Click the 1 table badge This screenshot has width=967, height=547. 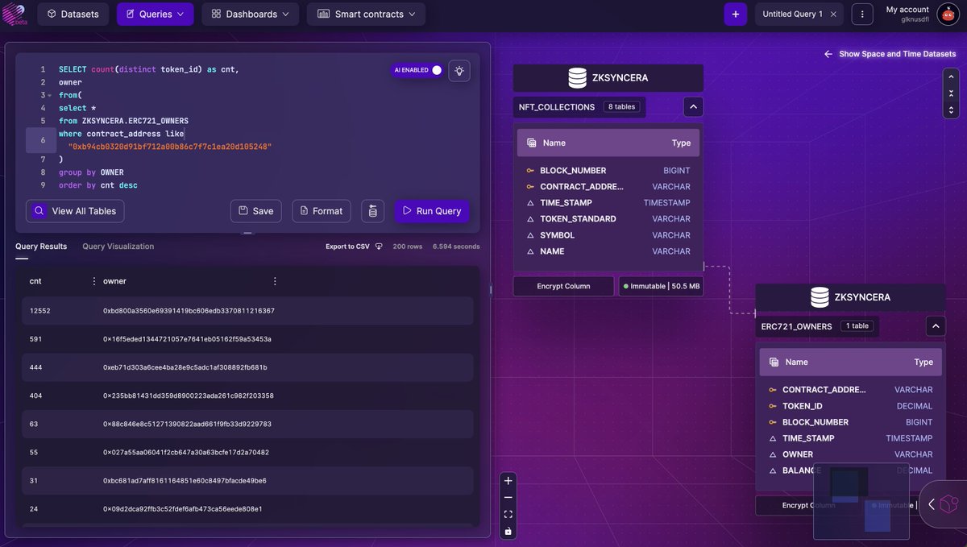point(858,326)
